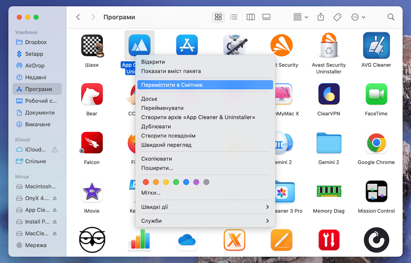The image size is (411, 263).
Task: Switch to column view
Action: pyautogui.click(x=250, y=17)
